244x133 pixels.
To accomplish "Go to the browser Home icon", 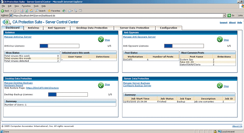I will pyautogui.click(x=31, y=11).
